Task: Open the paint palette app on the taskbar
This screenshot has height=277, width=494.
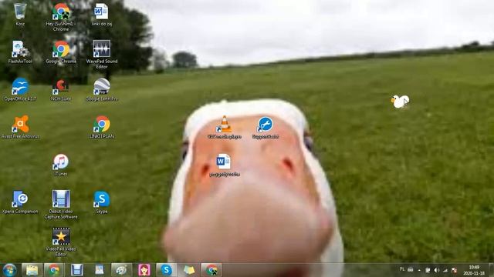Action: pos(121,270)
